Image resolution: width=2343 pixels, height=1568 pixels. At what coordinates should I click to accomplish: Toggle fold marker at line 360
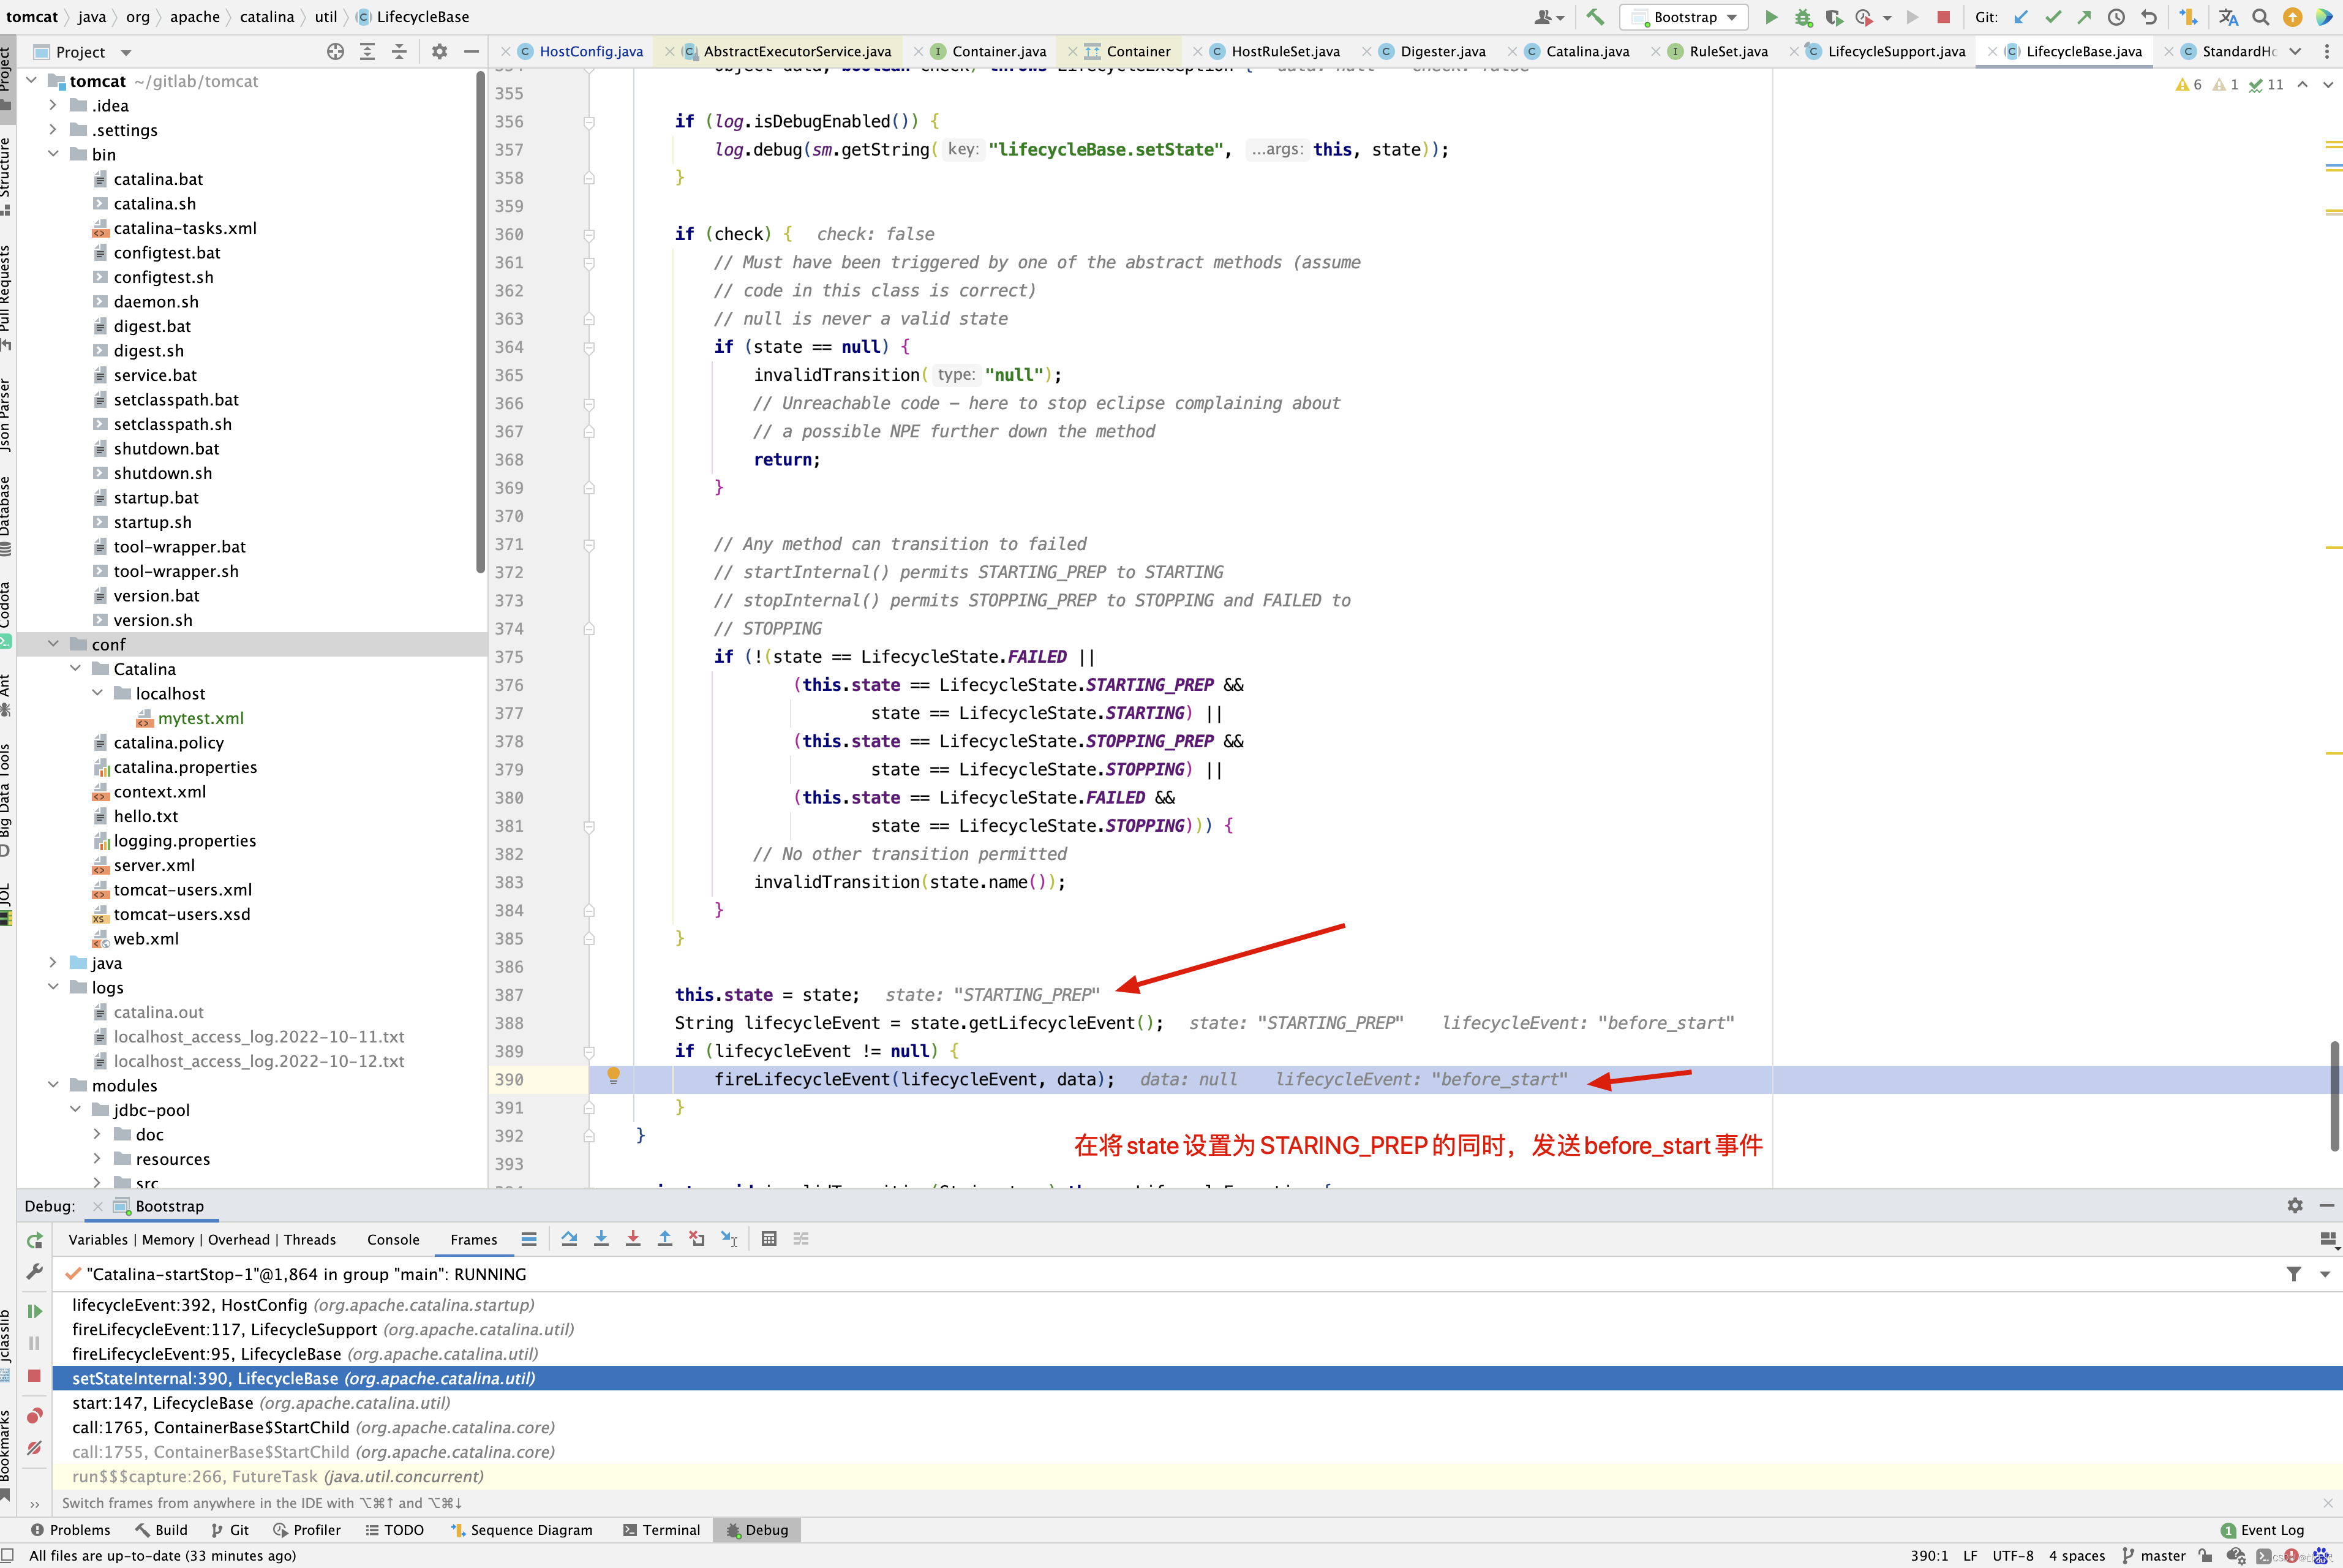[x=589, y=235]
